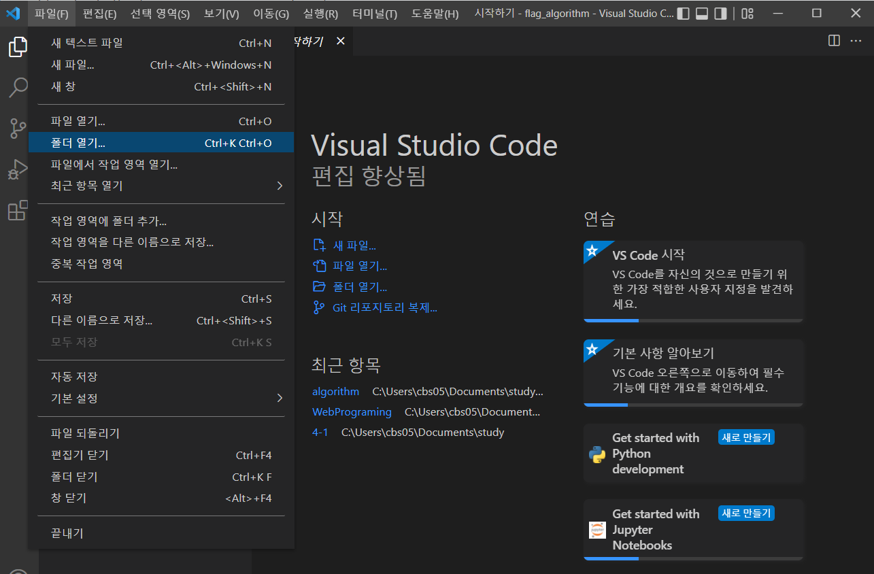
Task: Open the Search view in activity bar
Action: pyautogui.click(x=18, y=87)
